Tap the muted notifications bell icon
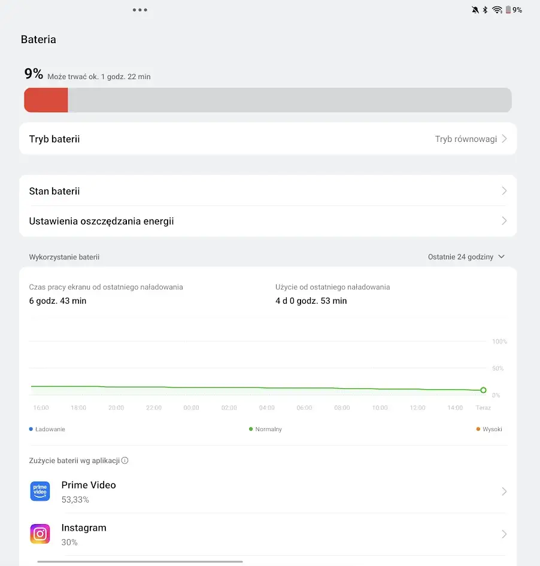The image size is (540, 566). 475,10
